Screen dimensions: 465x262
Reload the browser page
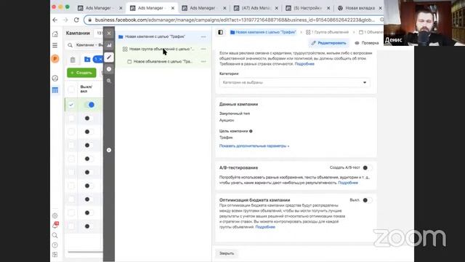click(76, 20)
